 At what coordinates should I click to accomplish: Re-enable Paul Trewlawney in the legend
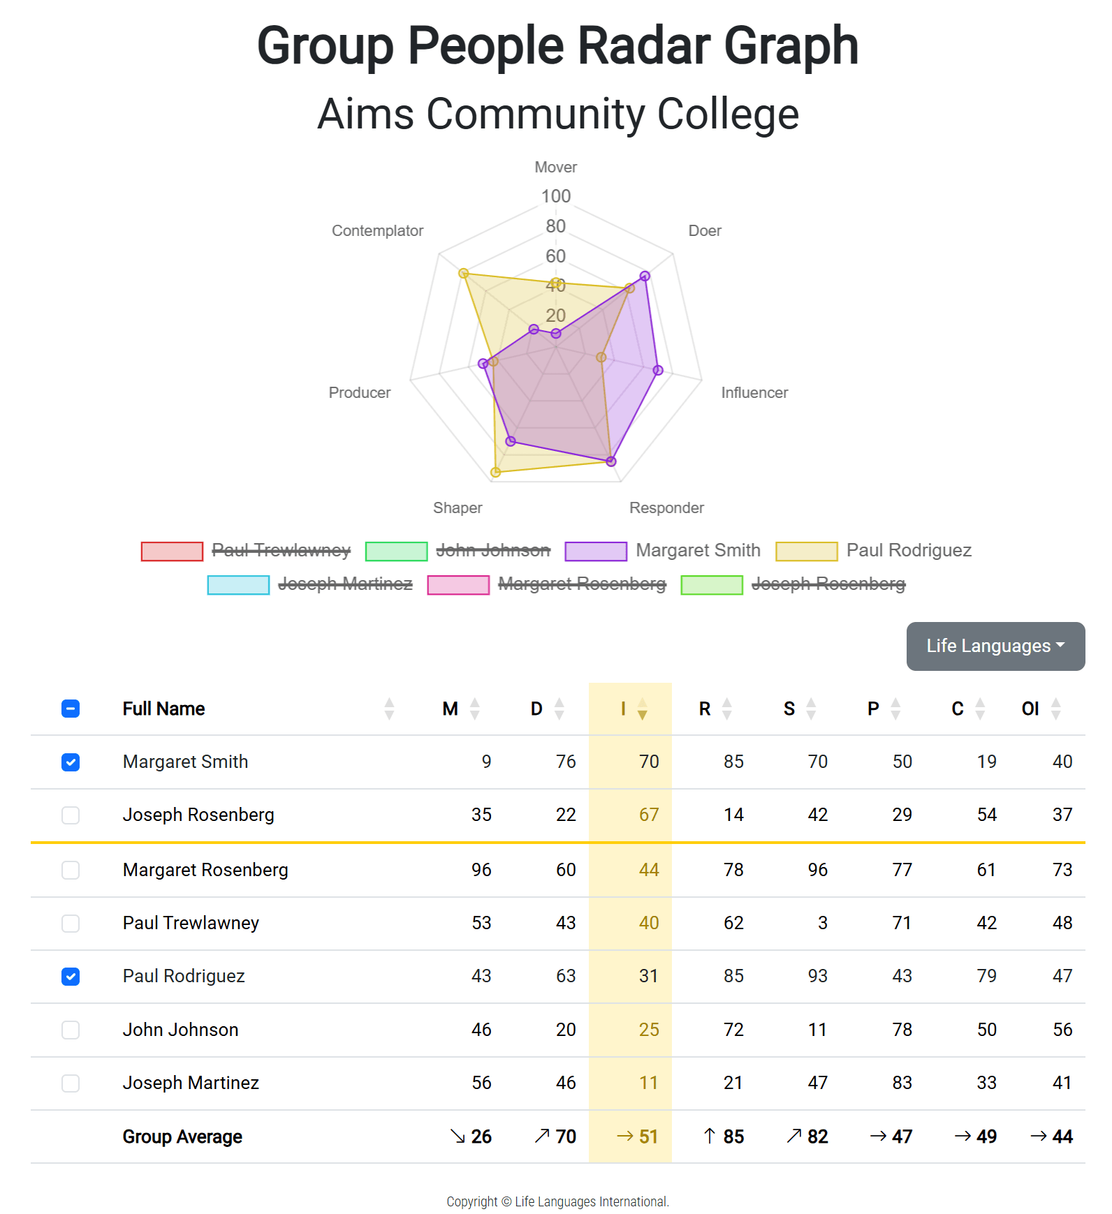tap(281, 551)
